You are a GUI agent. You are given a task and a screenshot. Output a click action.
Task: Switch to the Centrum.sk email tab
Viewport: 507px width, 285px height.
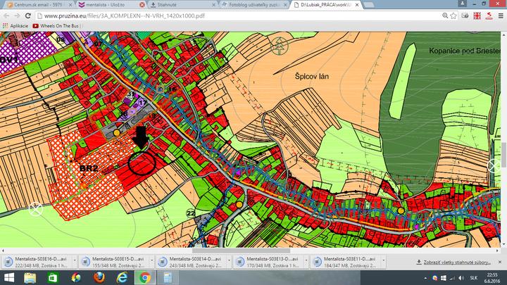click(35, 4)
